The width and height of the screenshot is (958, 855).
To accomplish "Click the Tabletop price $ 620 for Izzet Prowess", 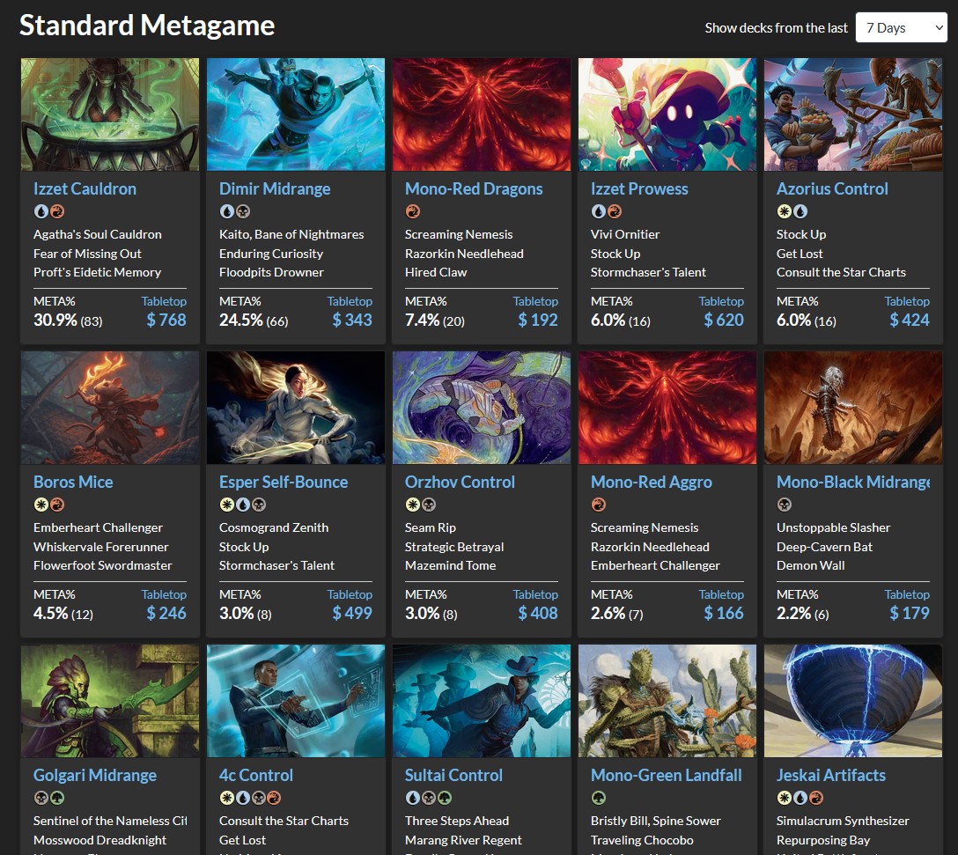I will coord(724,320).
